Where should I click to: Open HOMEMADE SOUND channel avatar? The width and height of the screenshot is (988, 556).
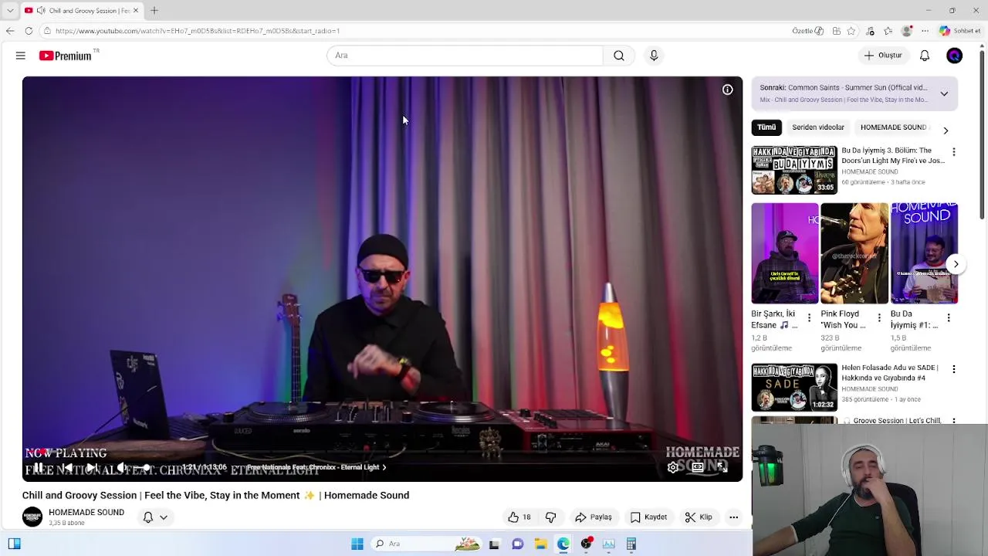32,517
